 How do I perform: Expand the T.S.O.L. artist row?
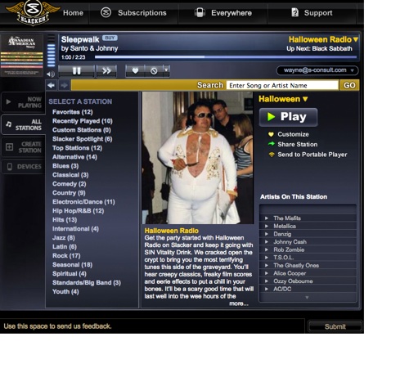click(308, 258)
